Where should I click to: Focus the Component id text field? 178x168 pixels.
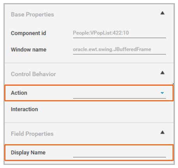pyautogui.click(x=119, y=33)
